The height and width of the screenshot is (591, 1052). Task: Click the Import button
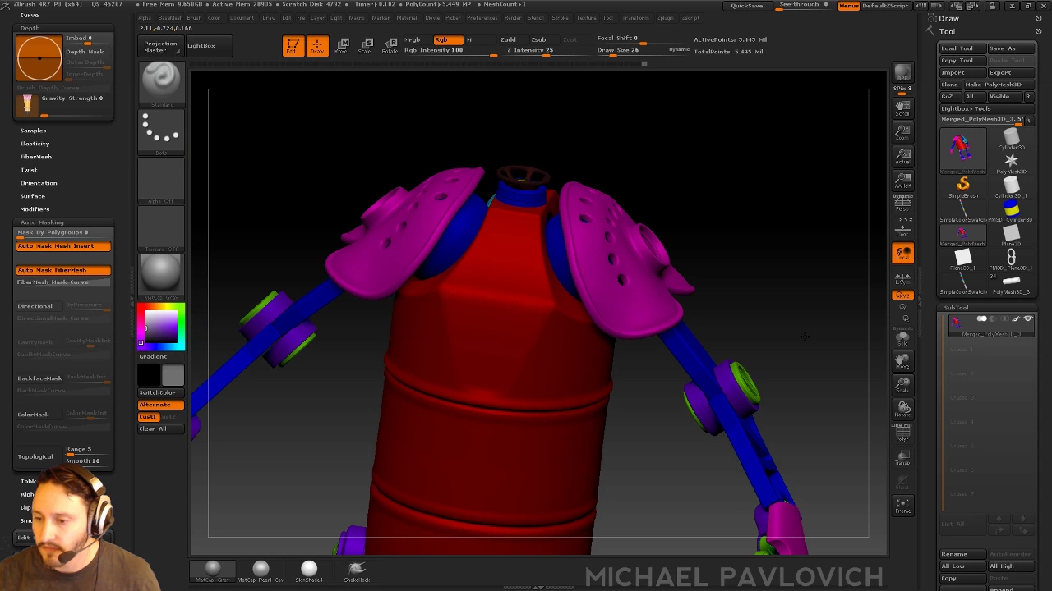click(x=962, y=72)
